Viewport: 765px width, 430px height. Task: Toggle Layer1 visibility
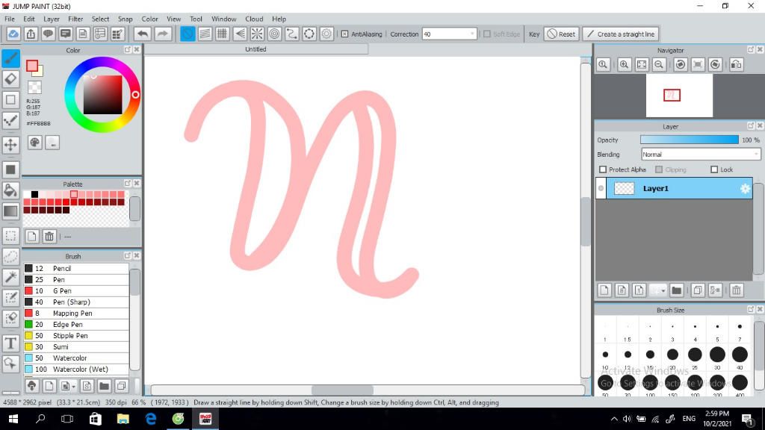pos(601,189)
